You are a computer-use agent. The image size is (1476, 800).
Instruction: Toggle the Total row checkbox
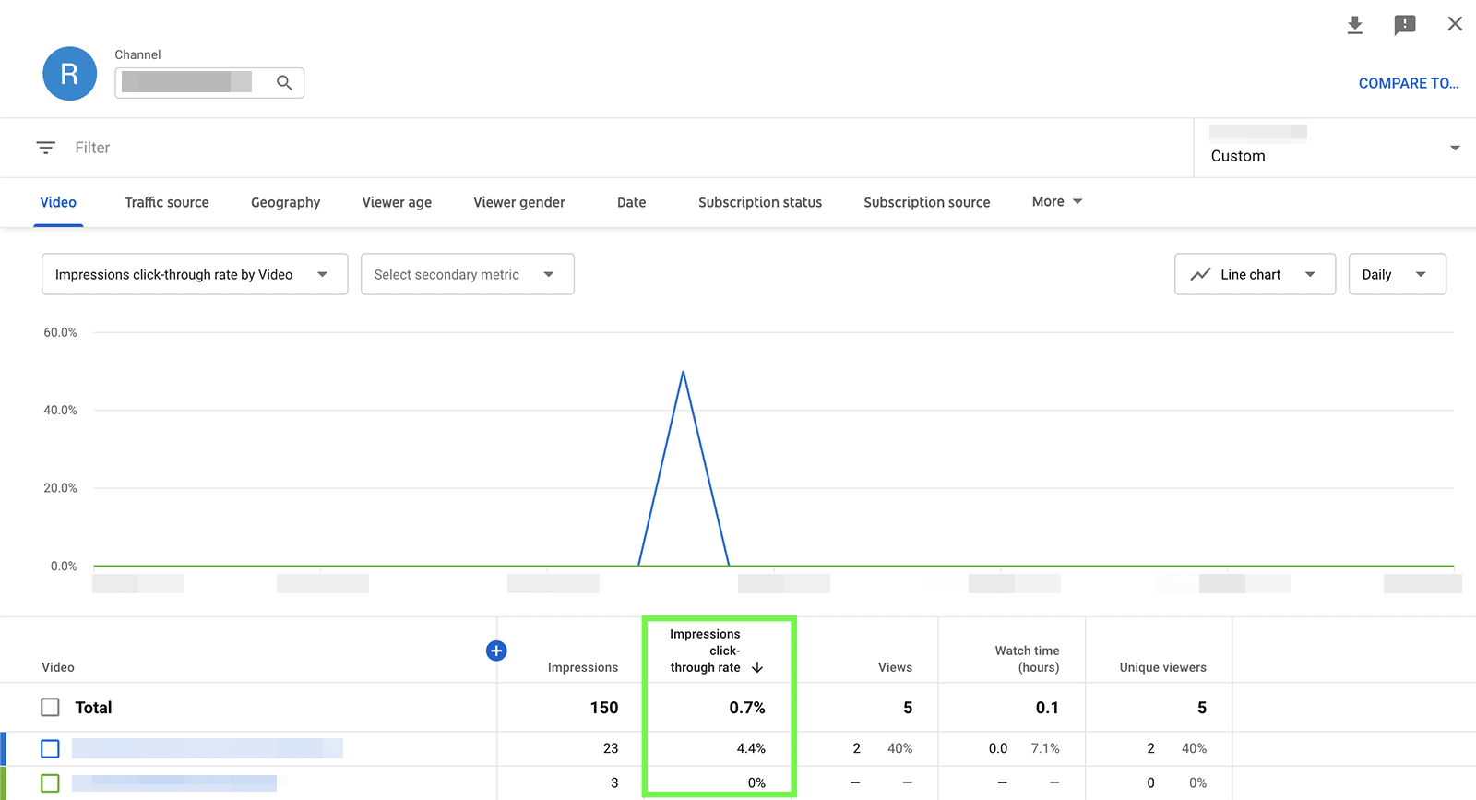point(51,708)
